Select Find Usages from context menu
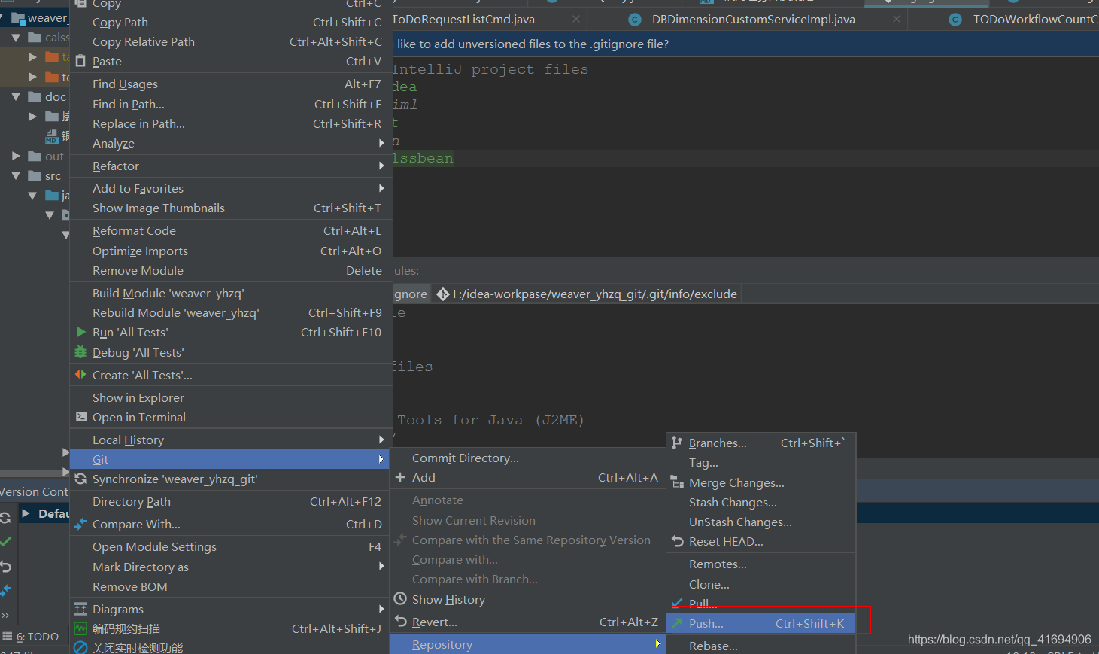 pos(231,84)
